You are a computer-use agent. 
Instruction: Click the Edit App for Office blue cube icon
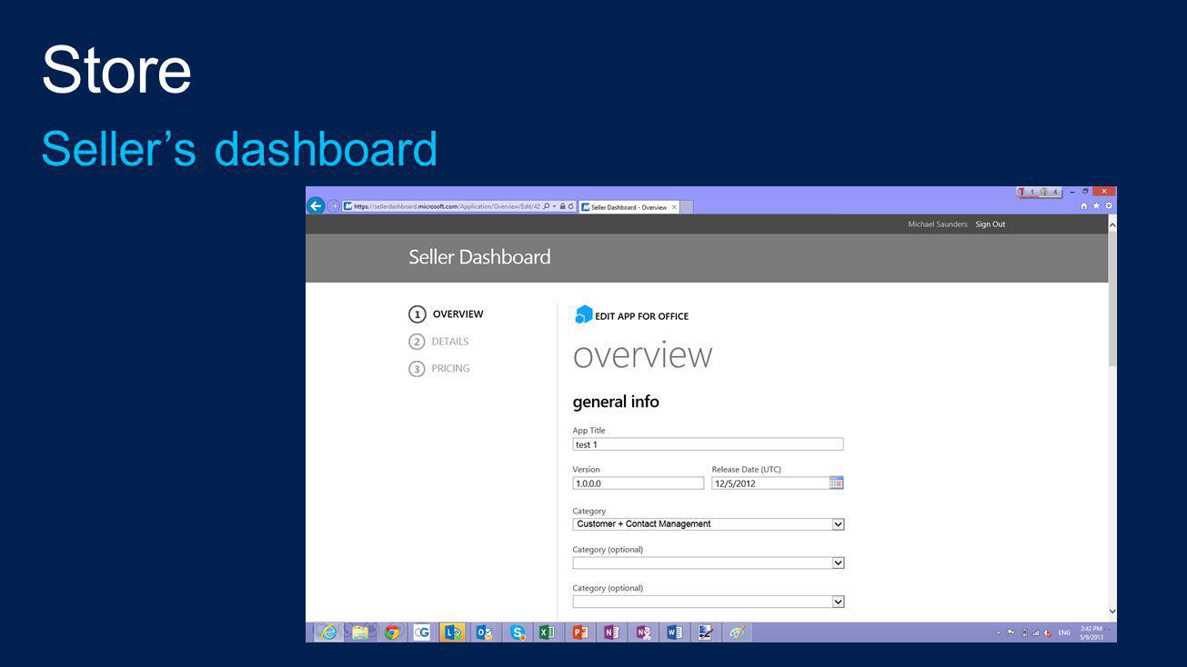[x=583, y=314]
